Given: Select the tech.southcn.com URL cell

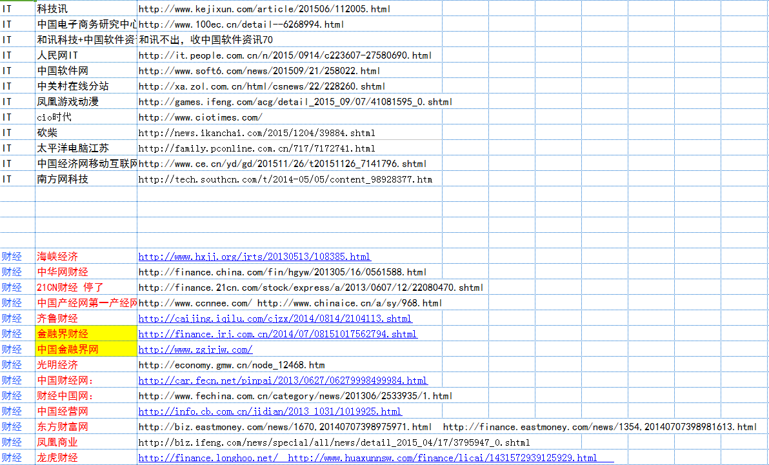Looking at the screenshot, I should pos(290,179).
